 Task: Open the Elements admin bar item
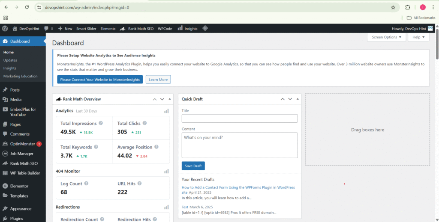pyautogui.click(x=108, y=29)
